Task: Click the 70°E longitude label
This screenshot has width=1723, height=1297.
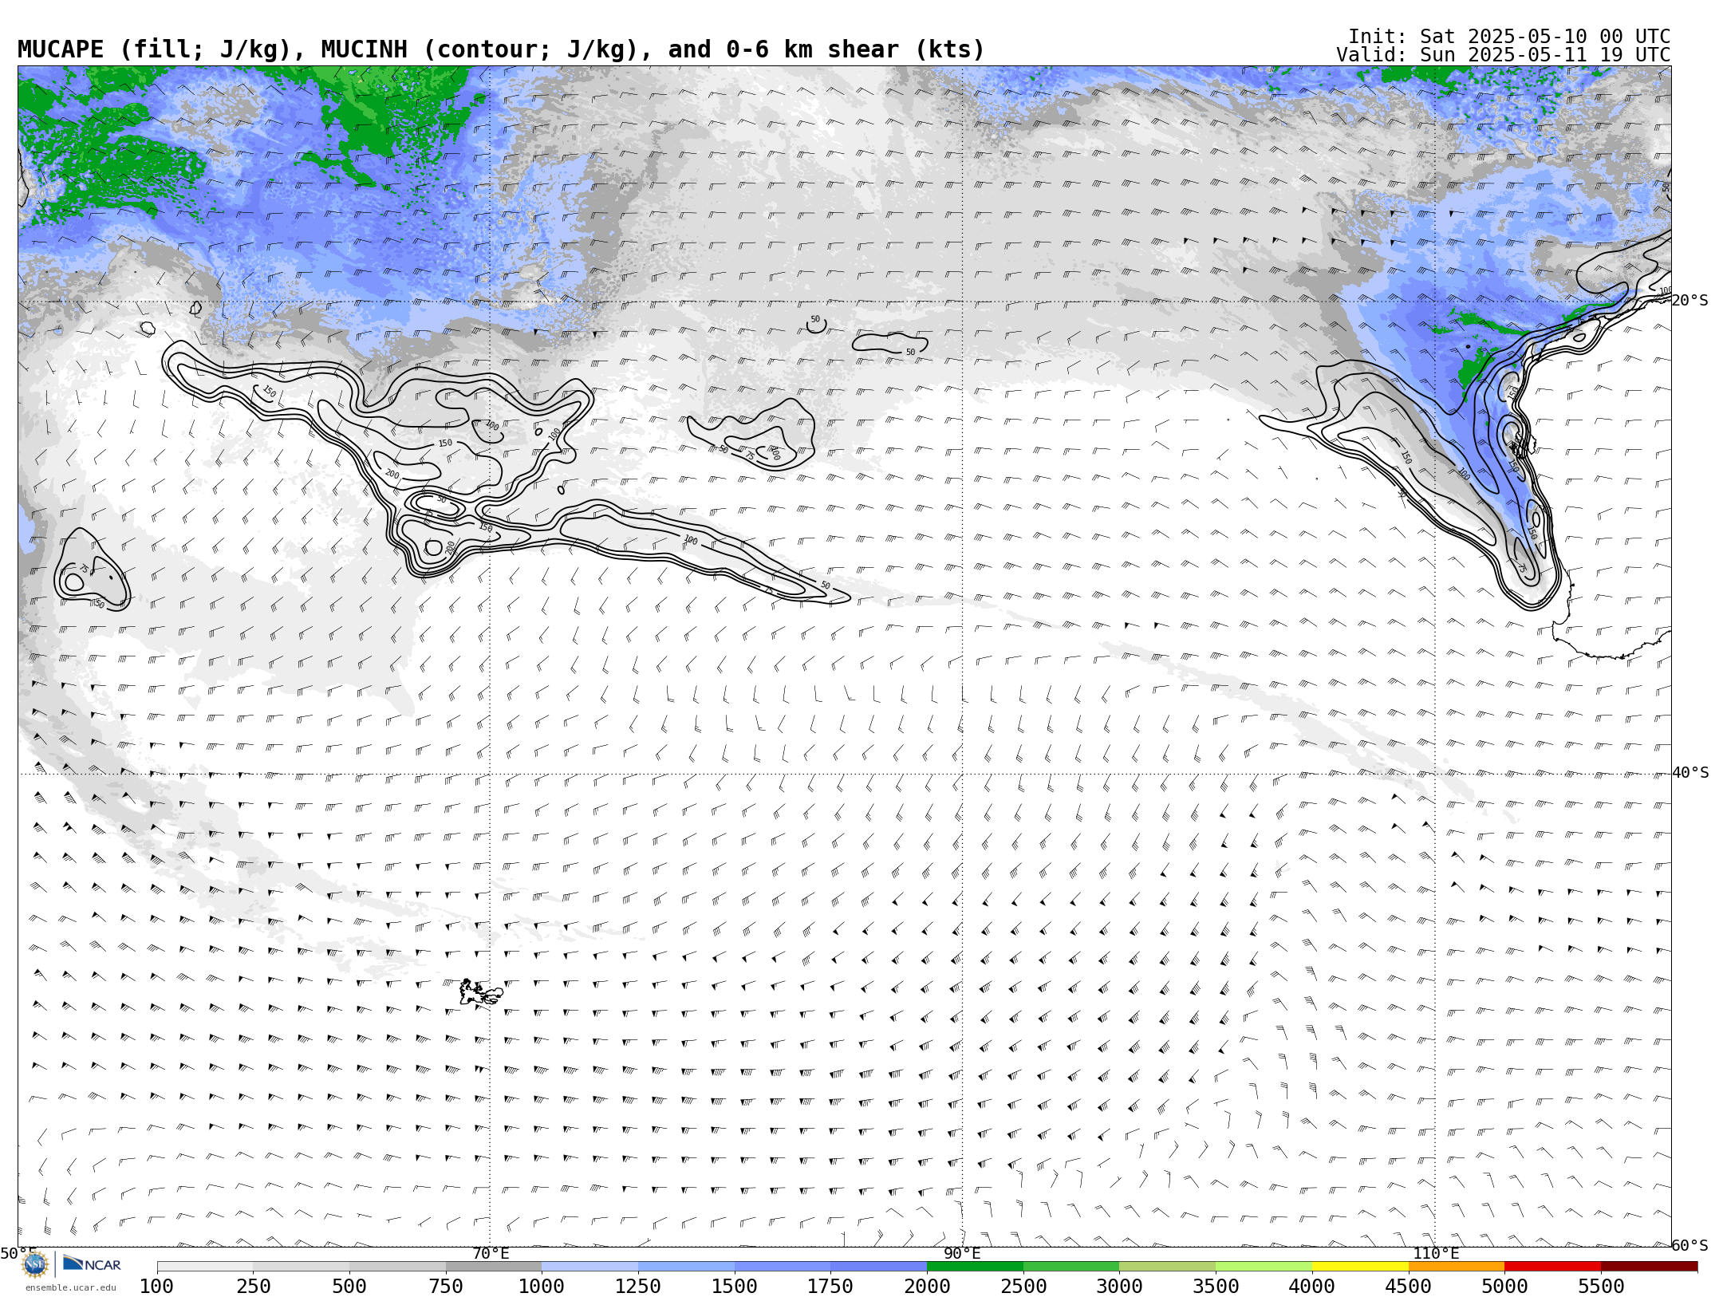Action: tap(491, 1254)
